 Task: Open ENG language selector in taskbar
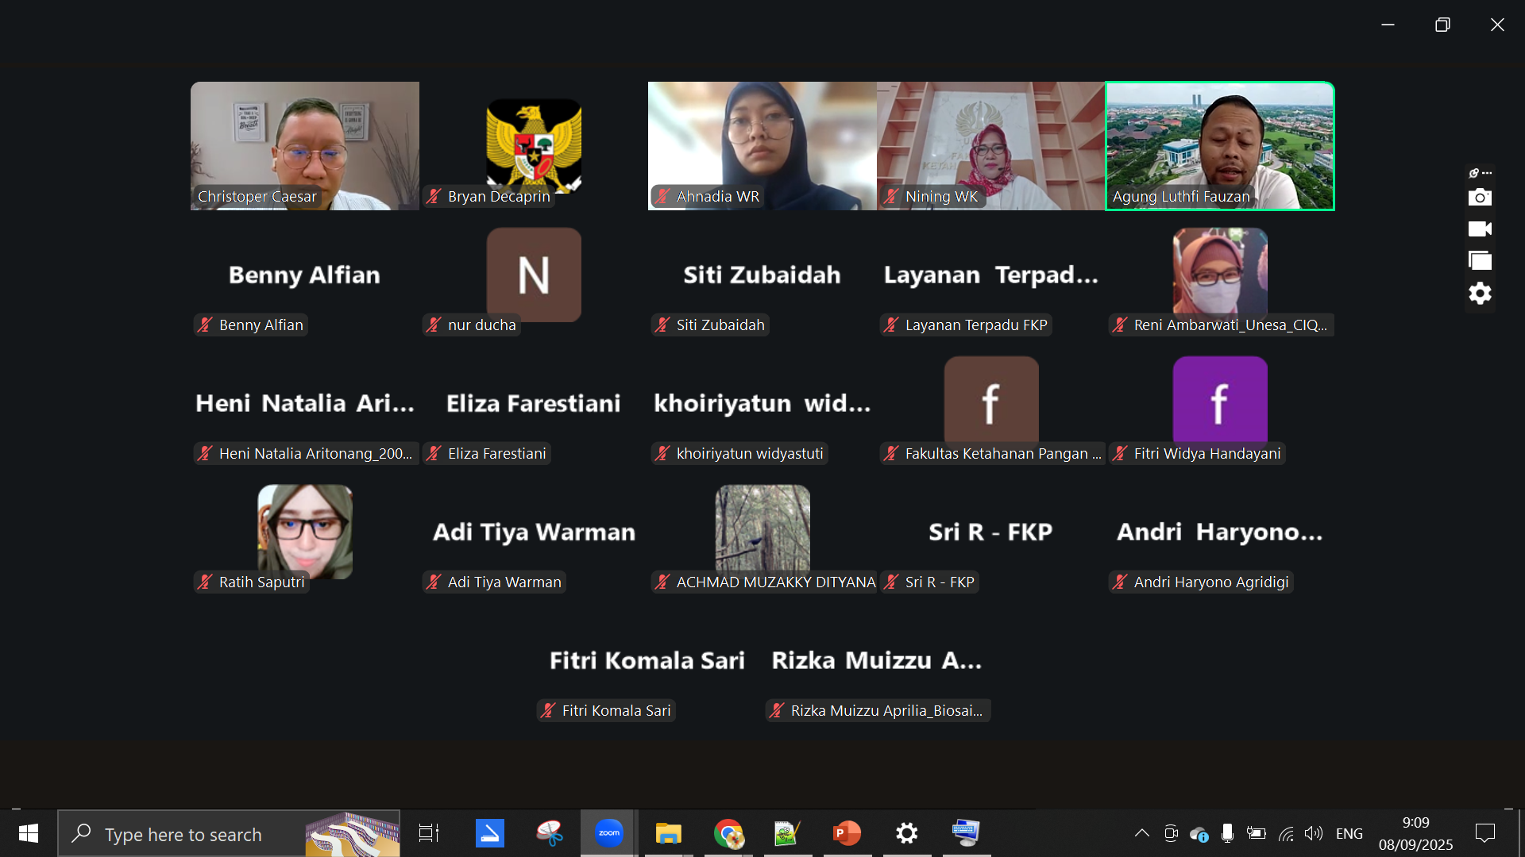pyautogui.click(x=1349, y=833)
